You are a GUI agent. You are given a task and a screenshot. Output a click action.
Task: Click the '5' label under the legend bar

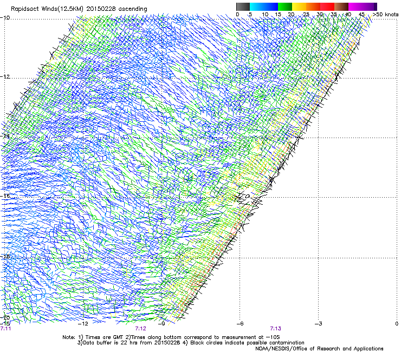pyautogui.click(x=250, y=14)
